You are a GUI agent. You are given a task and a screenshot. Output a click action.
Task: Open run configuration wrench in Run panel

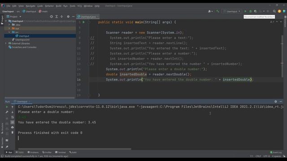(7, 112)
